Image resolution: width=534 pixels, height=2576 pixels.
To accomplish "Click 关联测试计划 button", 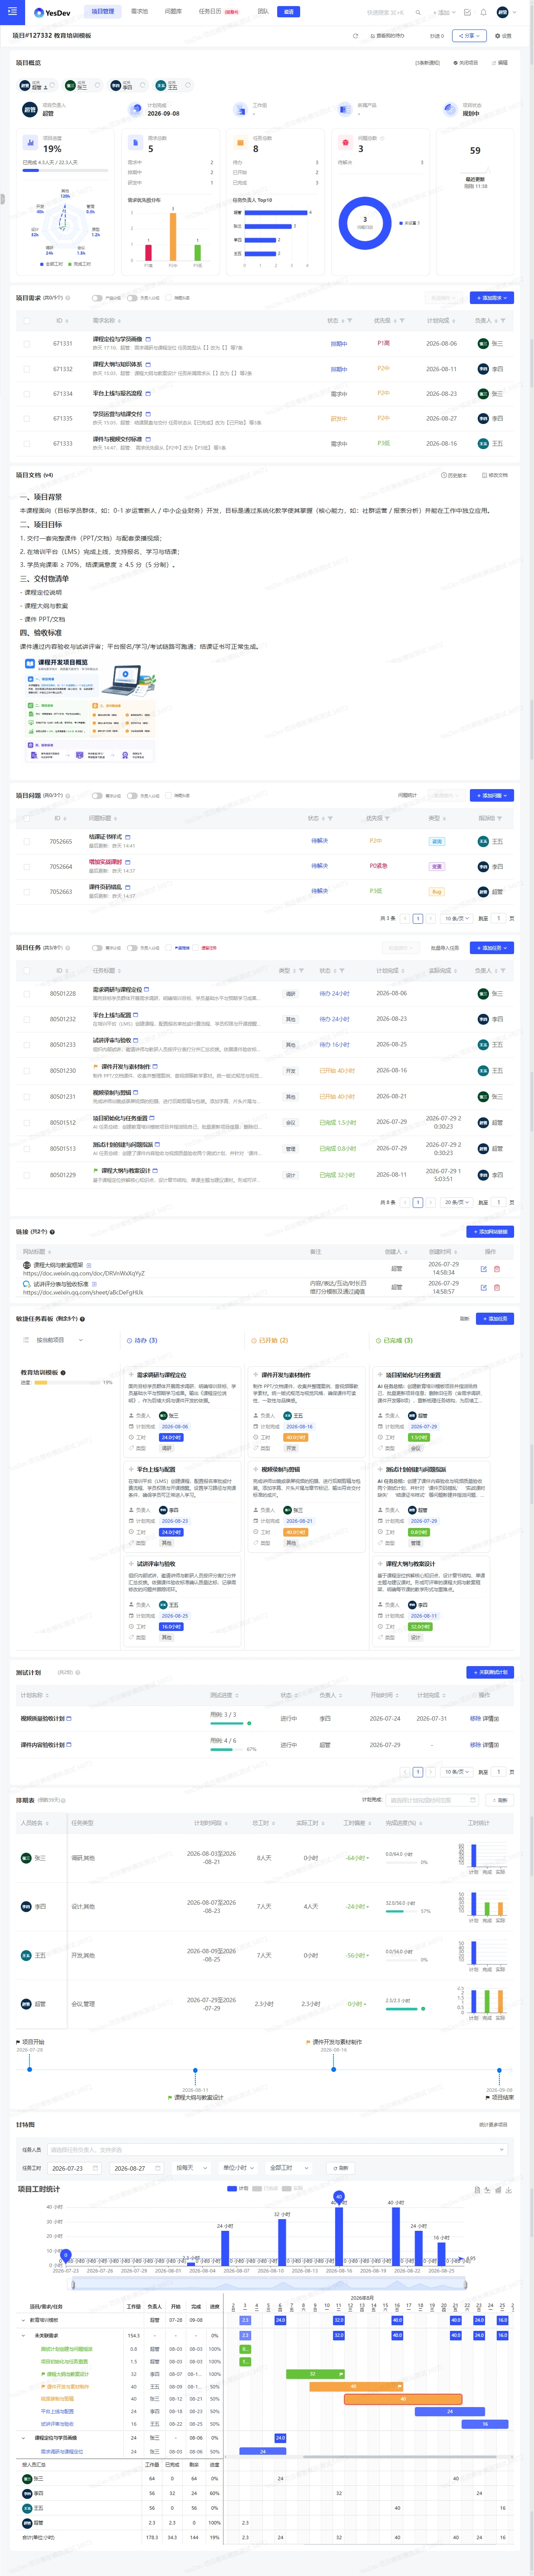I will tap(490, 1672).
